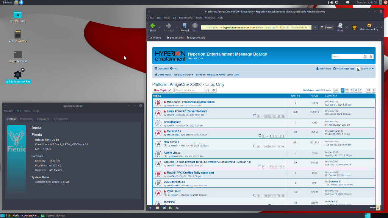
Task: Click the Mark topics read link
Action: 311,90
